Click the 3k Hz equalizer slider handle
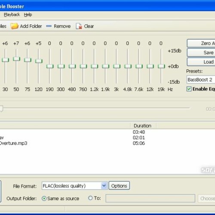 (x=117, y=66)
